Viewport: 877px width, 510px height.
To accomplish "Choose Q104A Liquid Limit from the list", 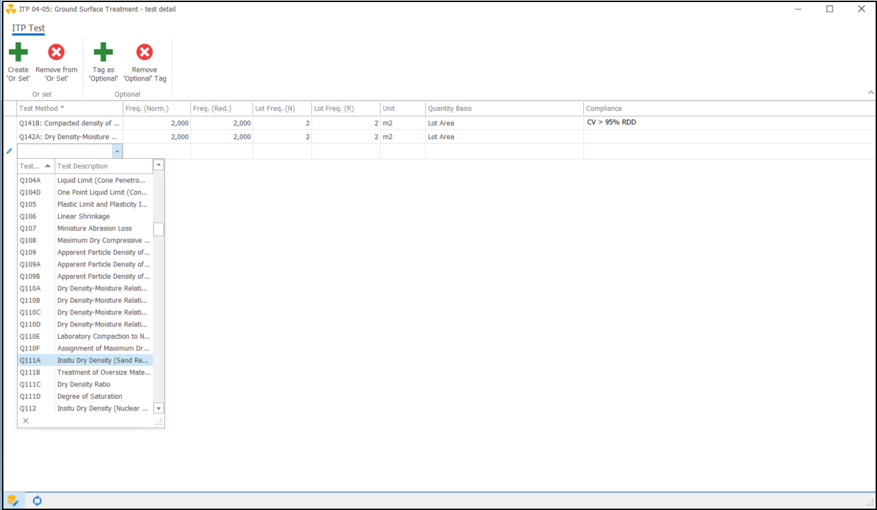I will (x=85, y=181).
